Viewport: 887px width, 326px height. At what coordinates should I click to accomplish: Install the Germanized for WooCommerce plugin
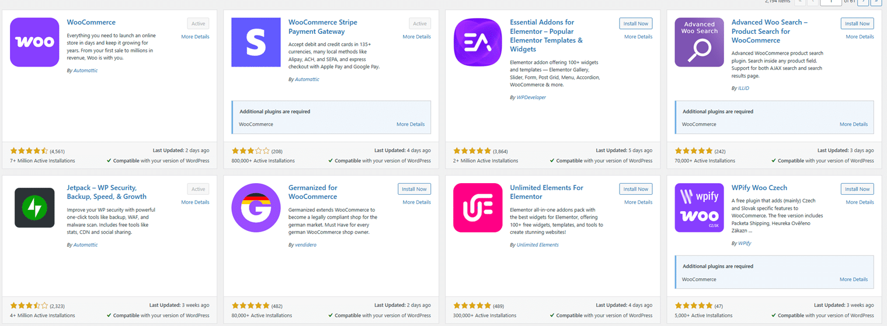coord(414,189)
